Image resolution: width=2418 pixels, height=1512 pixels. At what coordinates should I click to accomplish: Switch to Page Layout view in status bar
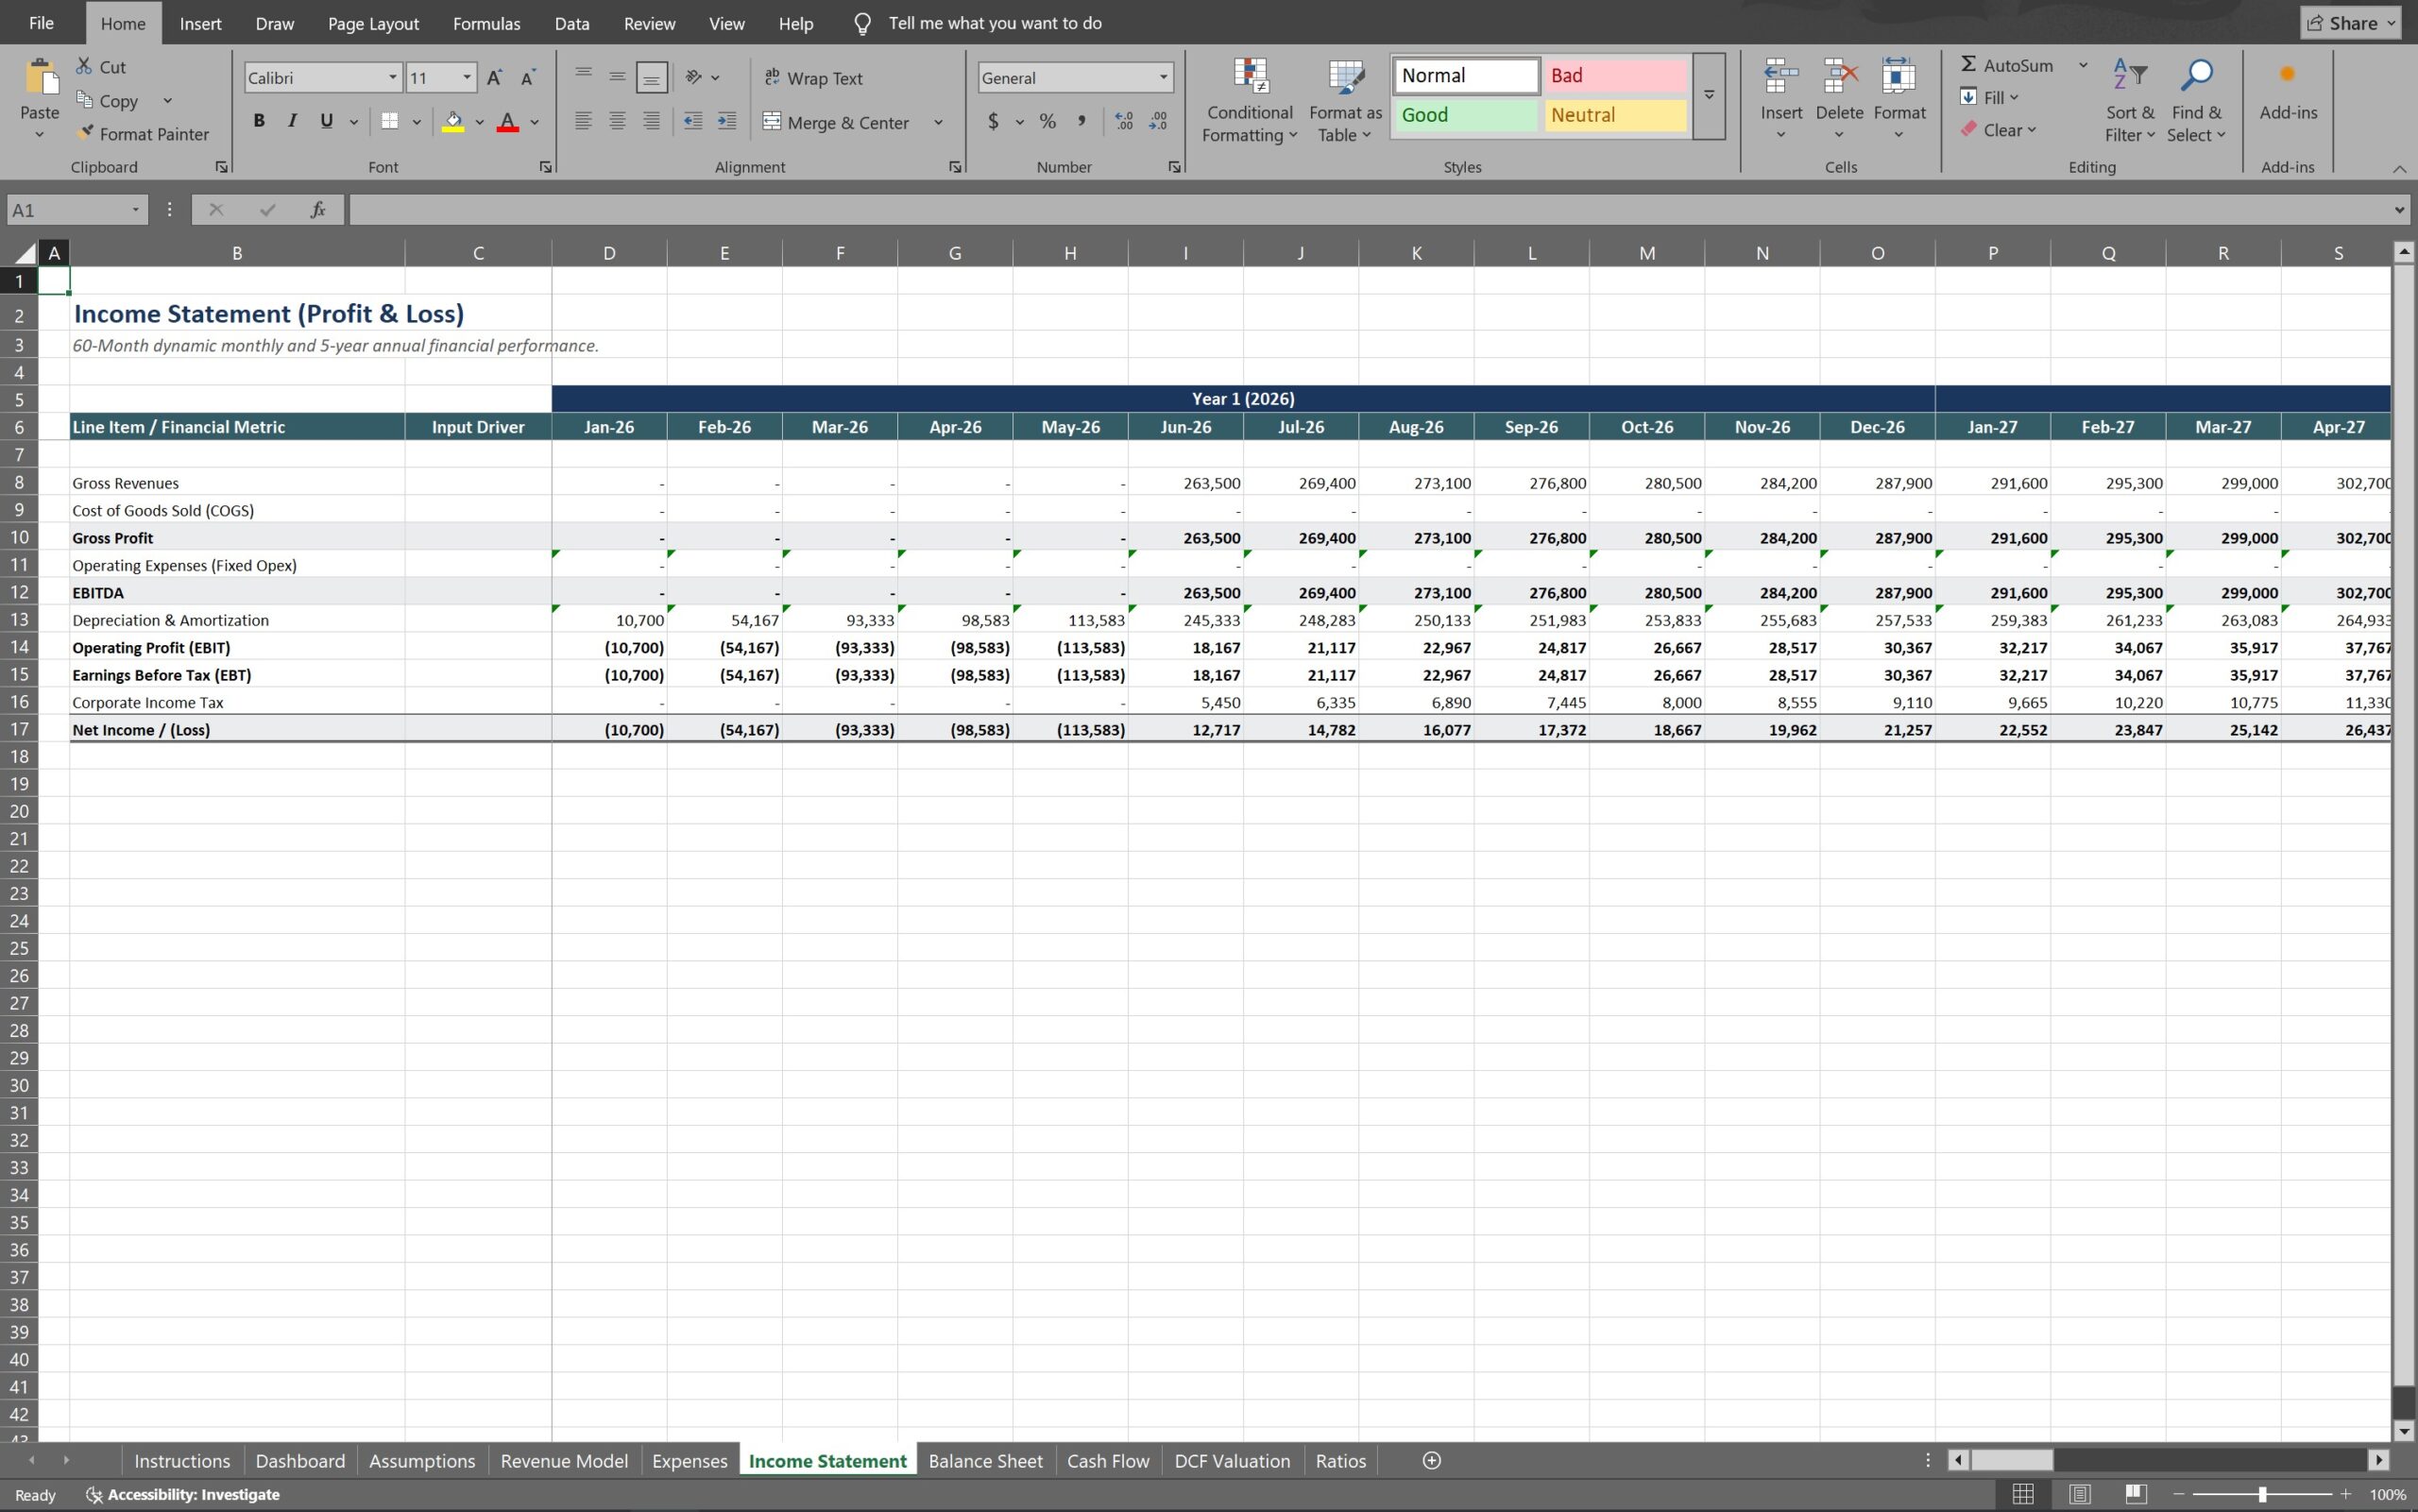point(2079,1494)
